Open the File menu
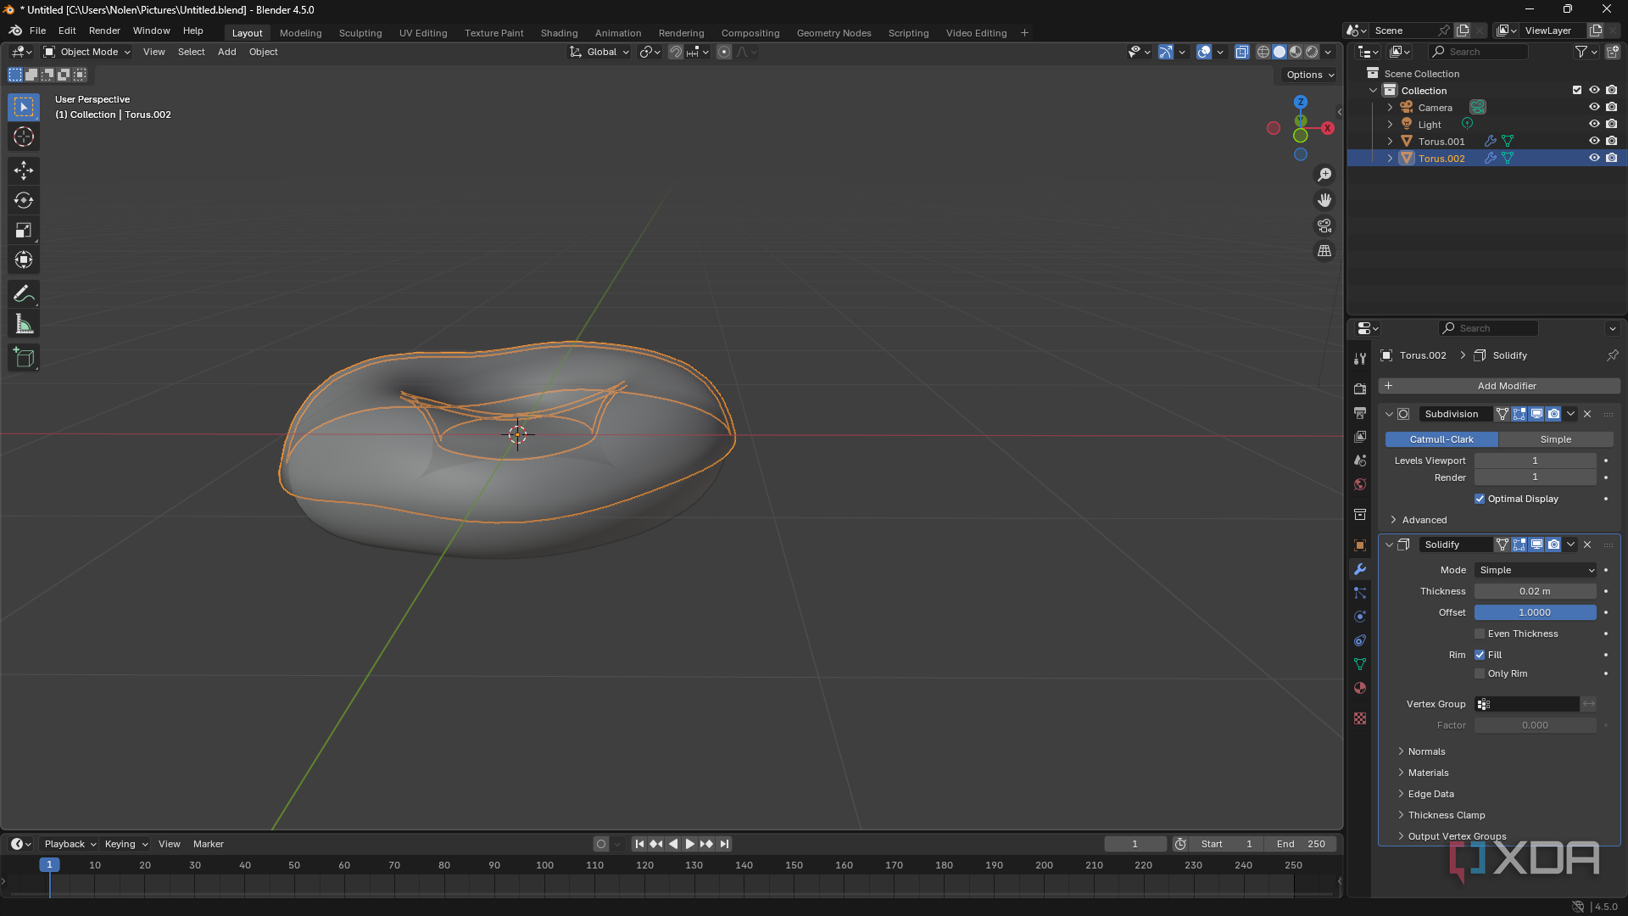Viewport: 1628px width, 916px height. (37, 31)
